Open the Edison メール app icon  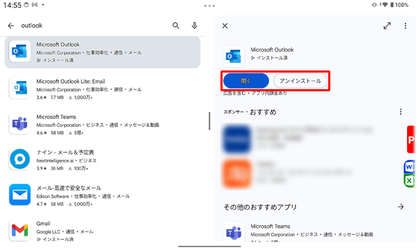(20, 195)
